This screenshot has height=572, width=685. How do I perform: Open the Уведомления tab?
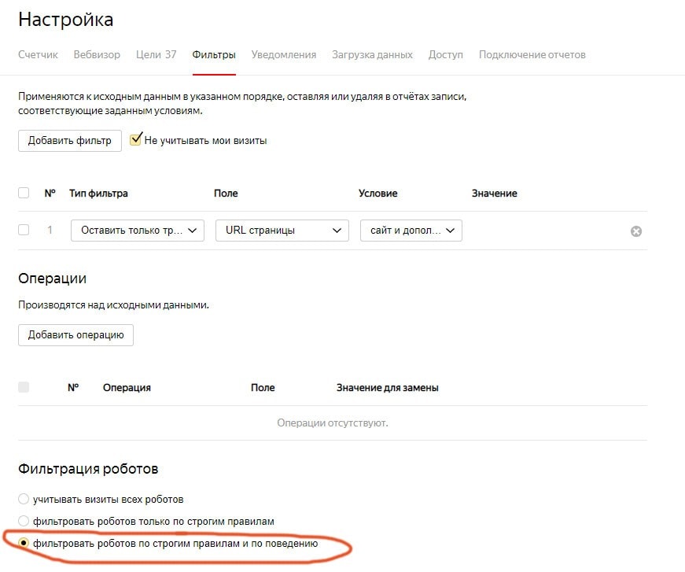coord(284,55)
